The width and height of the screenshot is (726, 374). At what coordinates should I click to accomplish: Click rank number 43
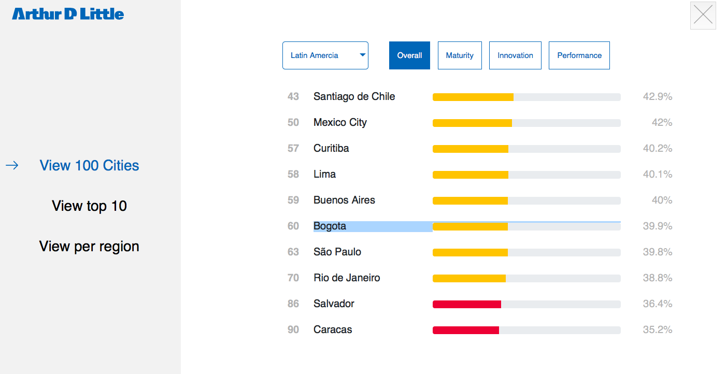point(293,96)
